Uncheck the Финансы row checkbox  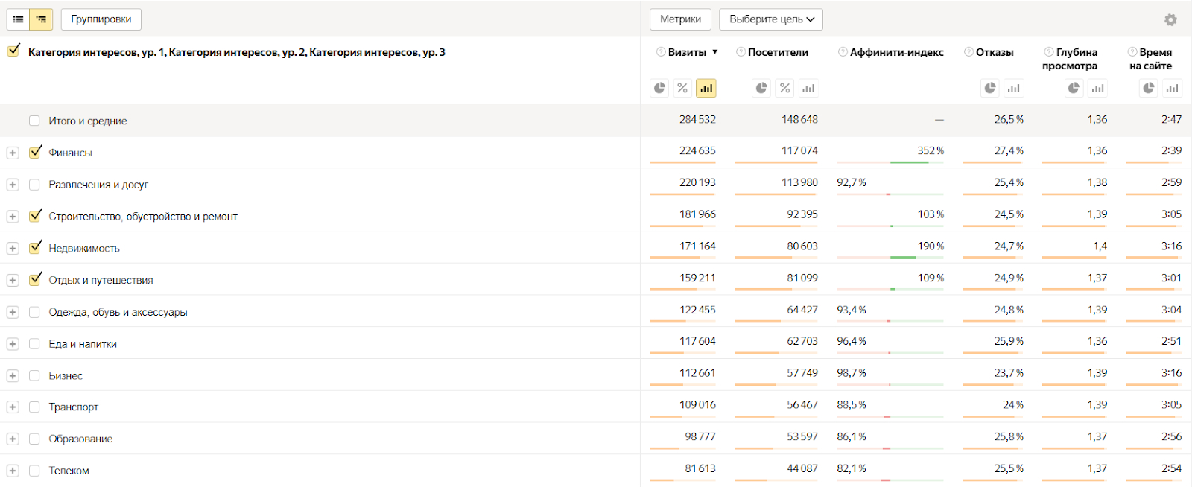pyautogui.click(x=35, y=152)
